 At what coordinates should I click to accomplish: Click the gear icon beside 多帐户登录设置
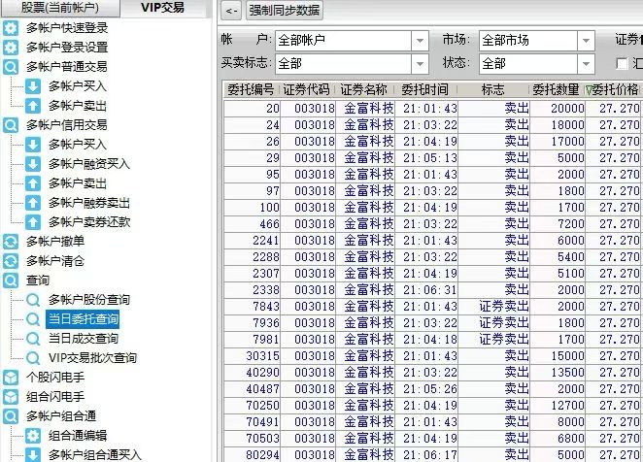pyautogui.click(x=11, y=48)
